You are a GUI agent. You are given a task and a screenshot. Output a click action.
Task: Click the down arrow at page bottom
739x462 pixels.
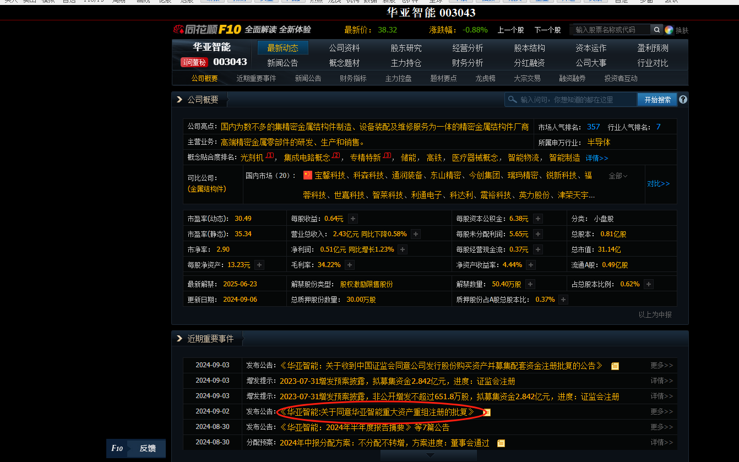point(430,455)
